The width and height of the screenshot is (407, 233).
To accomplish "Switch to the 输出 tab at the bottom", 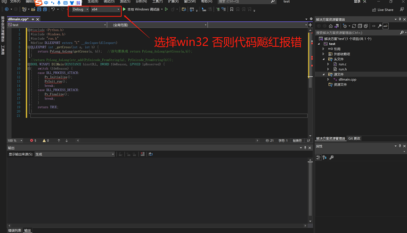I will (27, 230).
